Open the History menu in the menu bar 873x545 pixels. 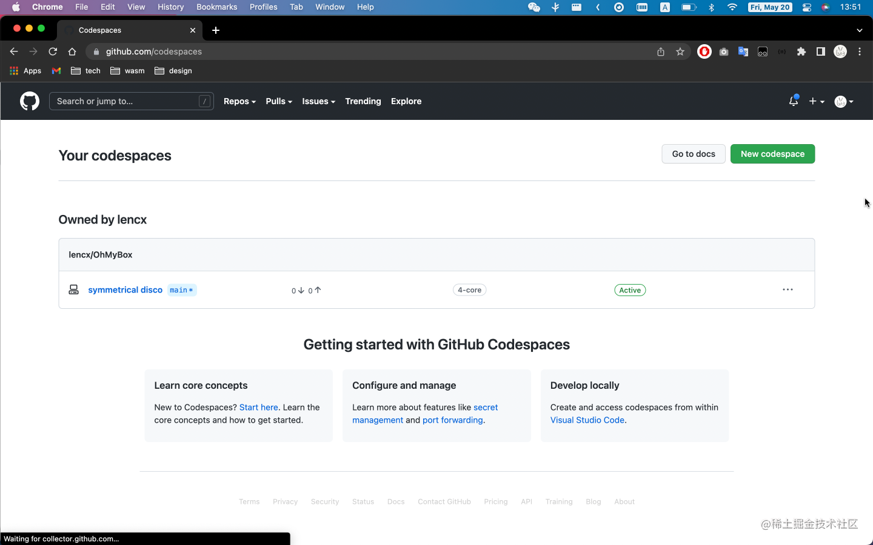tap(170, 7)
